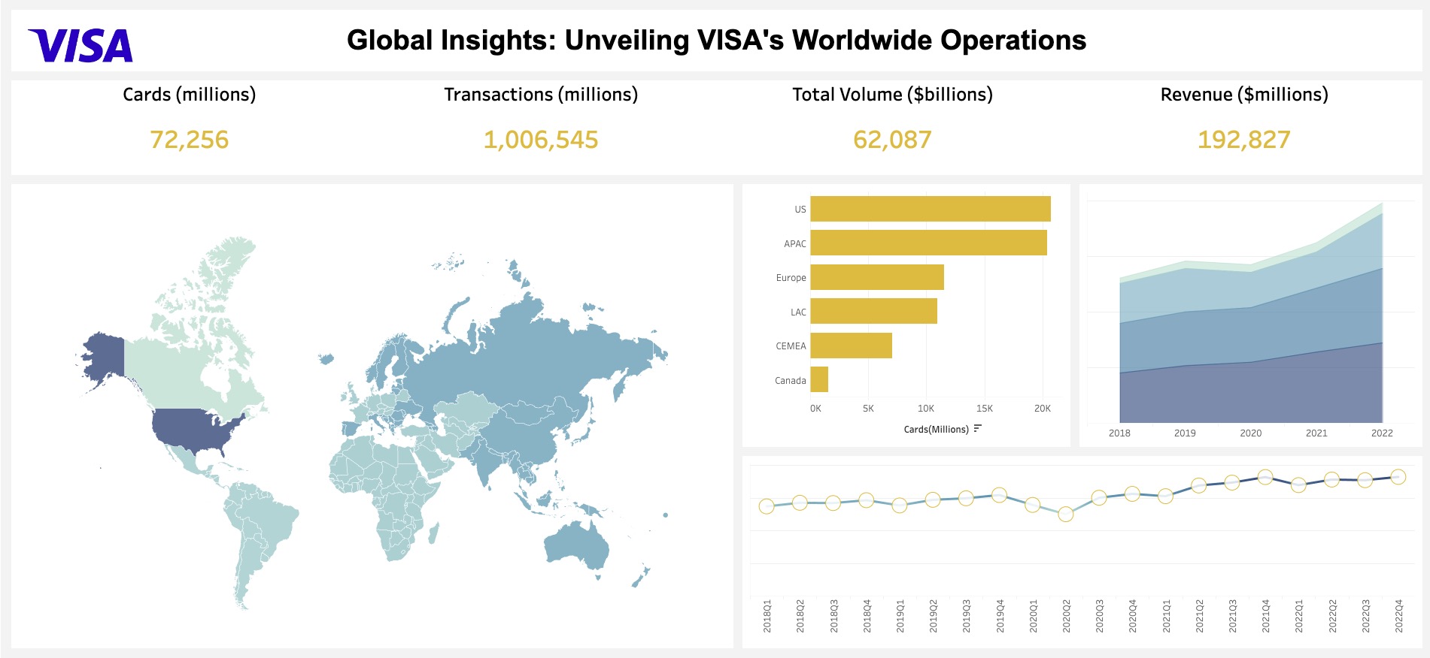Screen dimensions: 1430x658
Task: Select the US bar in the bar chart
Action: [931, 209]
